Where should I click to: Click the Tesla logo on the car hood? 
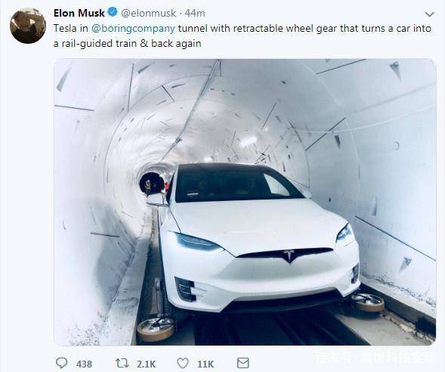click(289, 256)
